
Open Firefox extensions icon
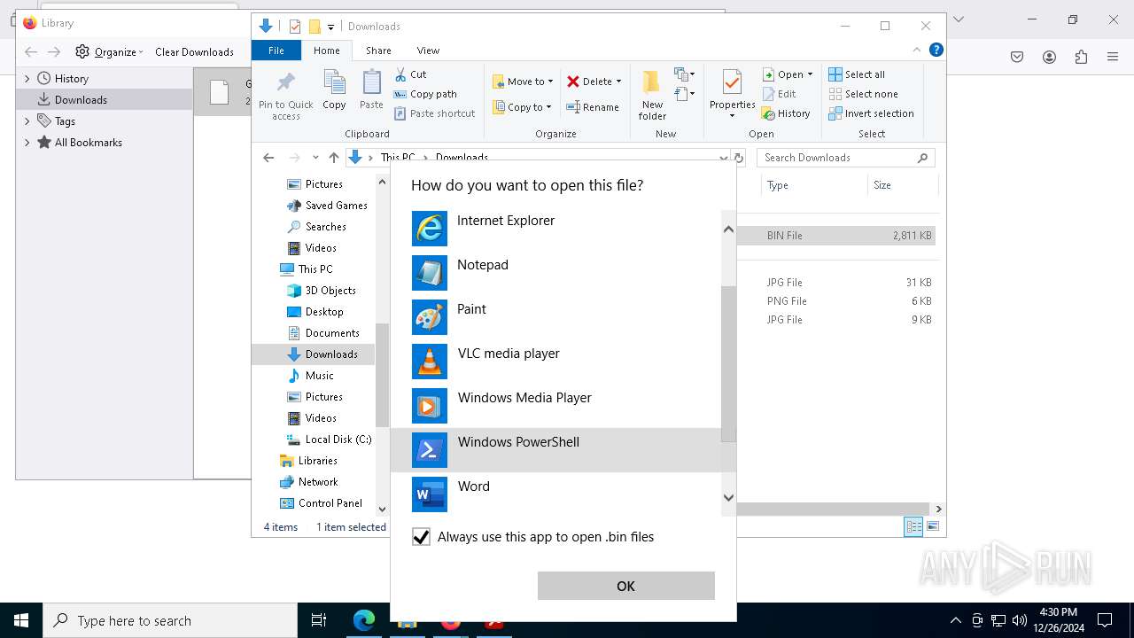point(1081,57)
